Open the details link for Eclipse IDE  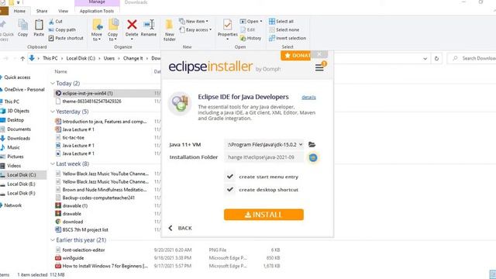[308, 98]
